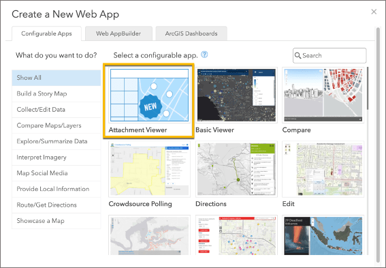Click the Directions label
This screenshot has width=386, height=268.
click(x=211, y=204)
